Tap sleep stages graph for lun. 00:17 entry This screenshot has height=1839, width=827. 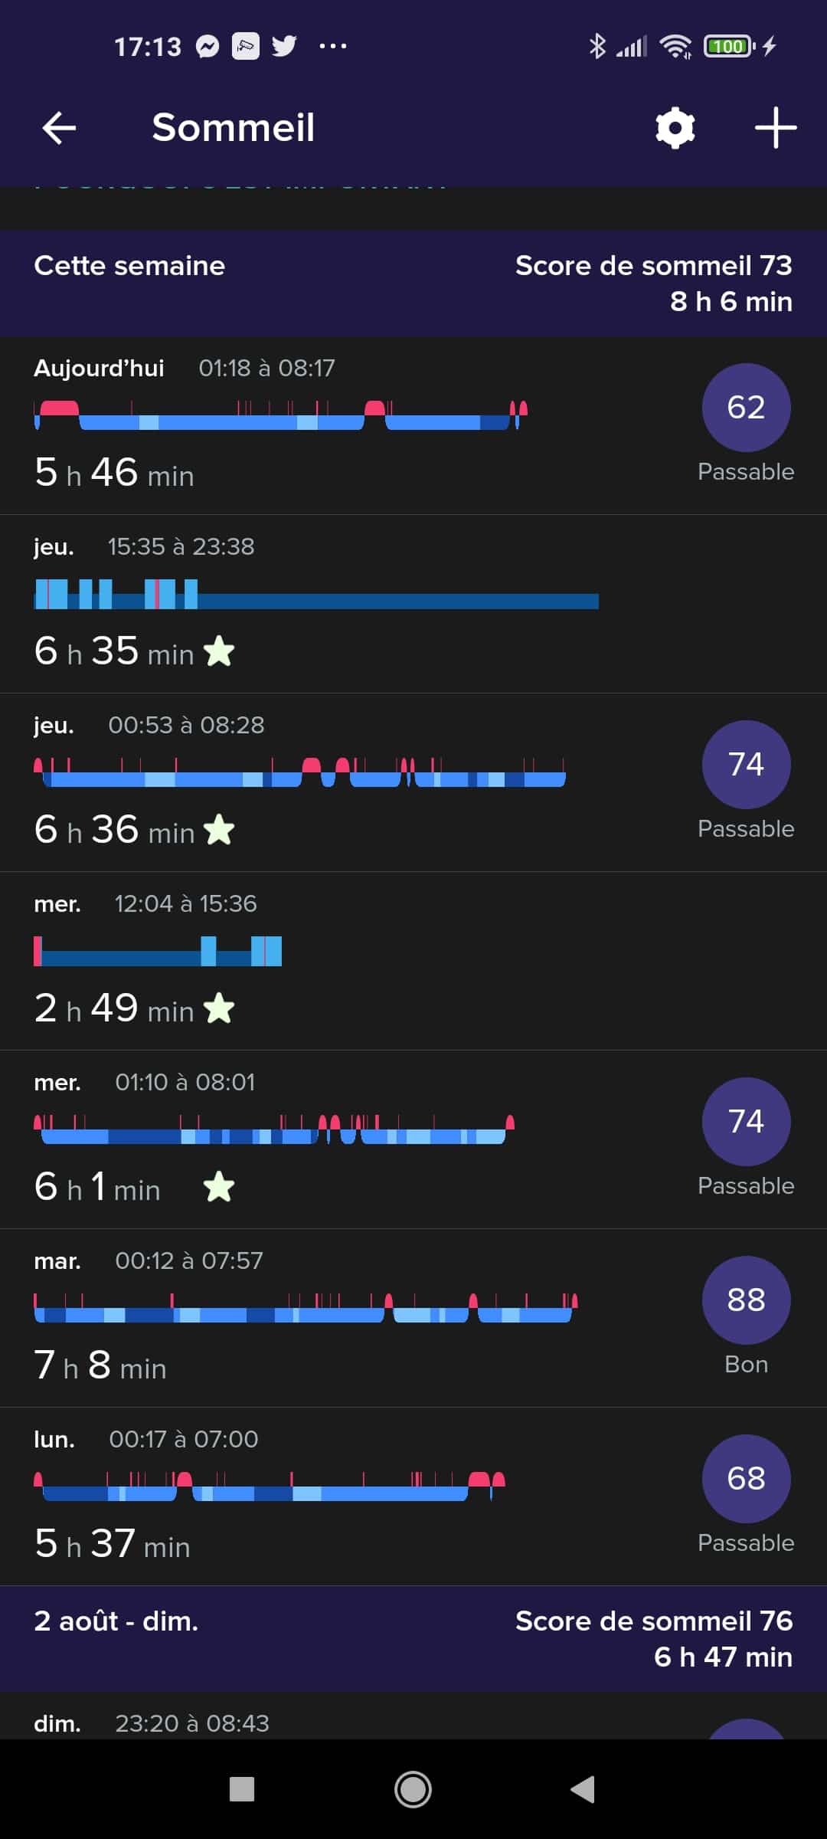click(269, 1487)
